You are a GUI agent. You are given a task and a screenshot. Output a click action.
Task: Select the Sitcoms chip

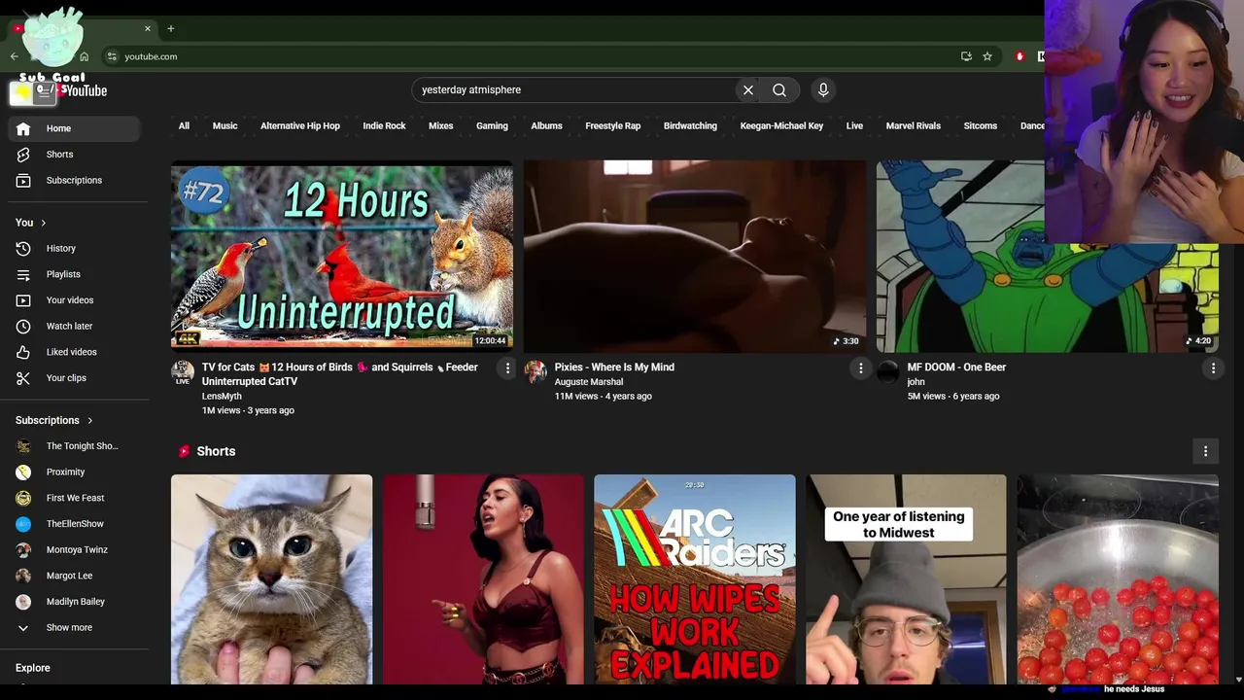coord(981,125)
